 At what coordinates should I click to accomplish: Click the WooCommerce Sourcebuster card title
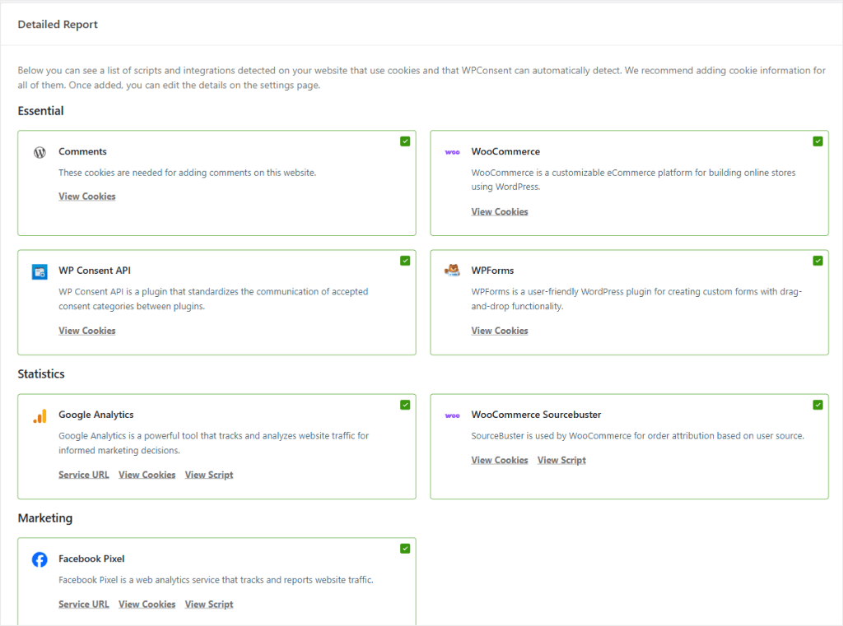tap(536, 415)
